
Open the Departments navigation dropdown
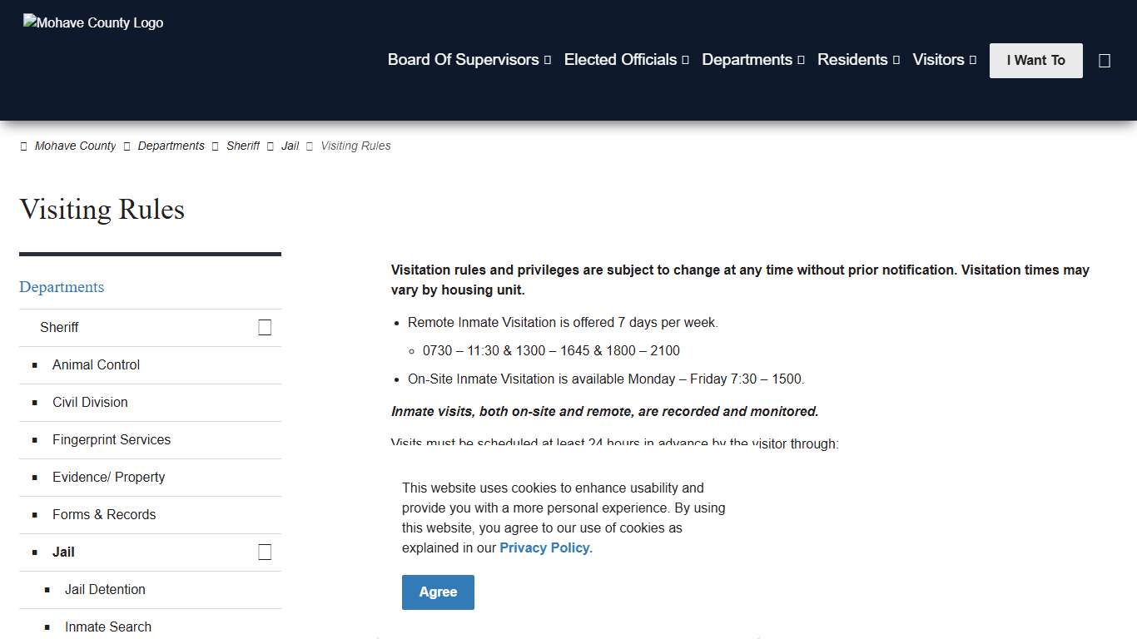point(752,60)
